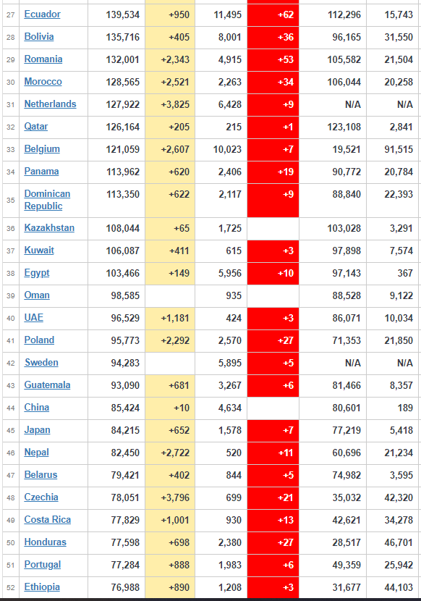This screenshot has height=601, width=421.
Task: Open the Sweden country page
Action: click(x=41, y=363)
